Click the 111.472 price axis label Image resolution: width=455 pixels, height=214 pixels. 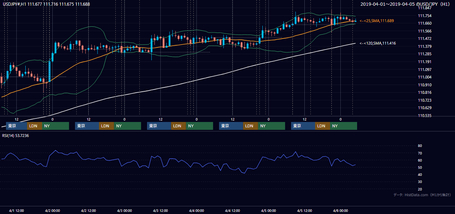(424, 39)
